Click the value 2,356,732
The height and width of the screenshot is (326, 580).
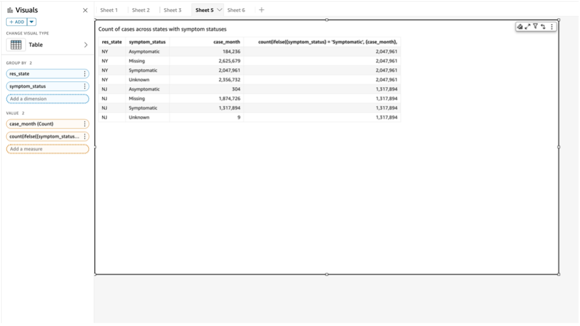click(x=229, y=80)
